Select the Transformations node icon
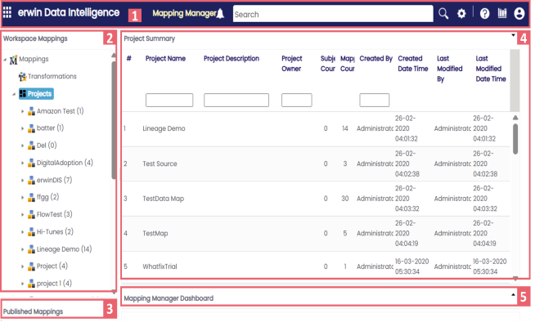This screenshot has height=327, width=535. (22, 76)
